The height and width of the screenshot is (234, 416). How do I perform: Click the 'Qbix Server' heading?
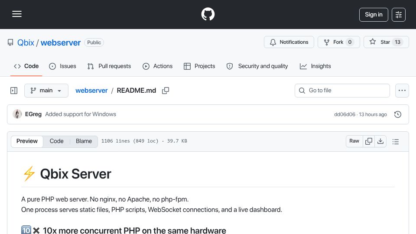click(x=75, y=174)
